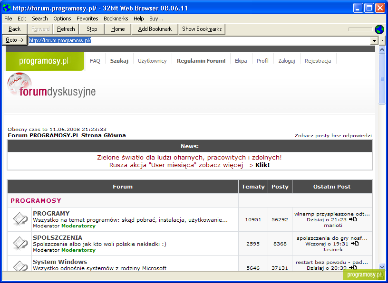Open the File menu
Screen dimensions: 388x283
pos(8,19)
